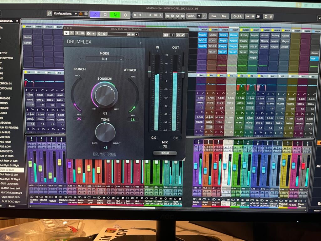
Task: Click the Drumflex BYPASS button
Action: pos(165,153)
